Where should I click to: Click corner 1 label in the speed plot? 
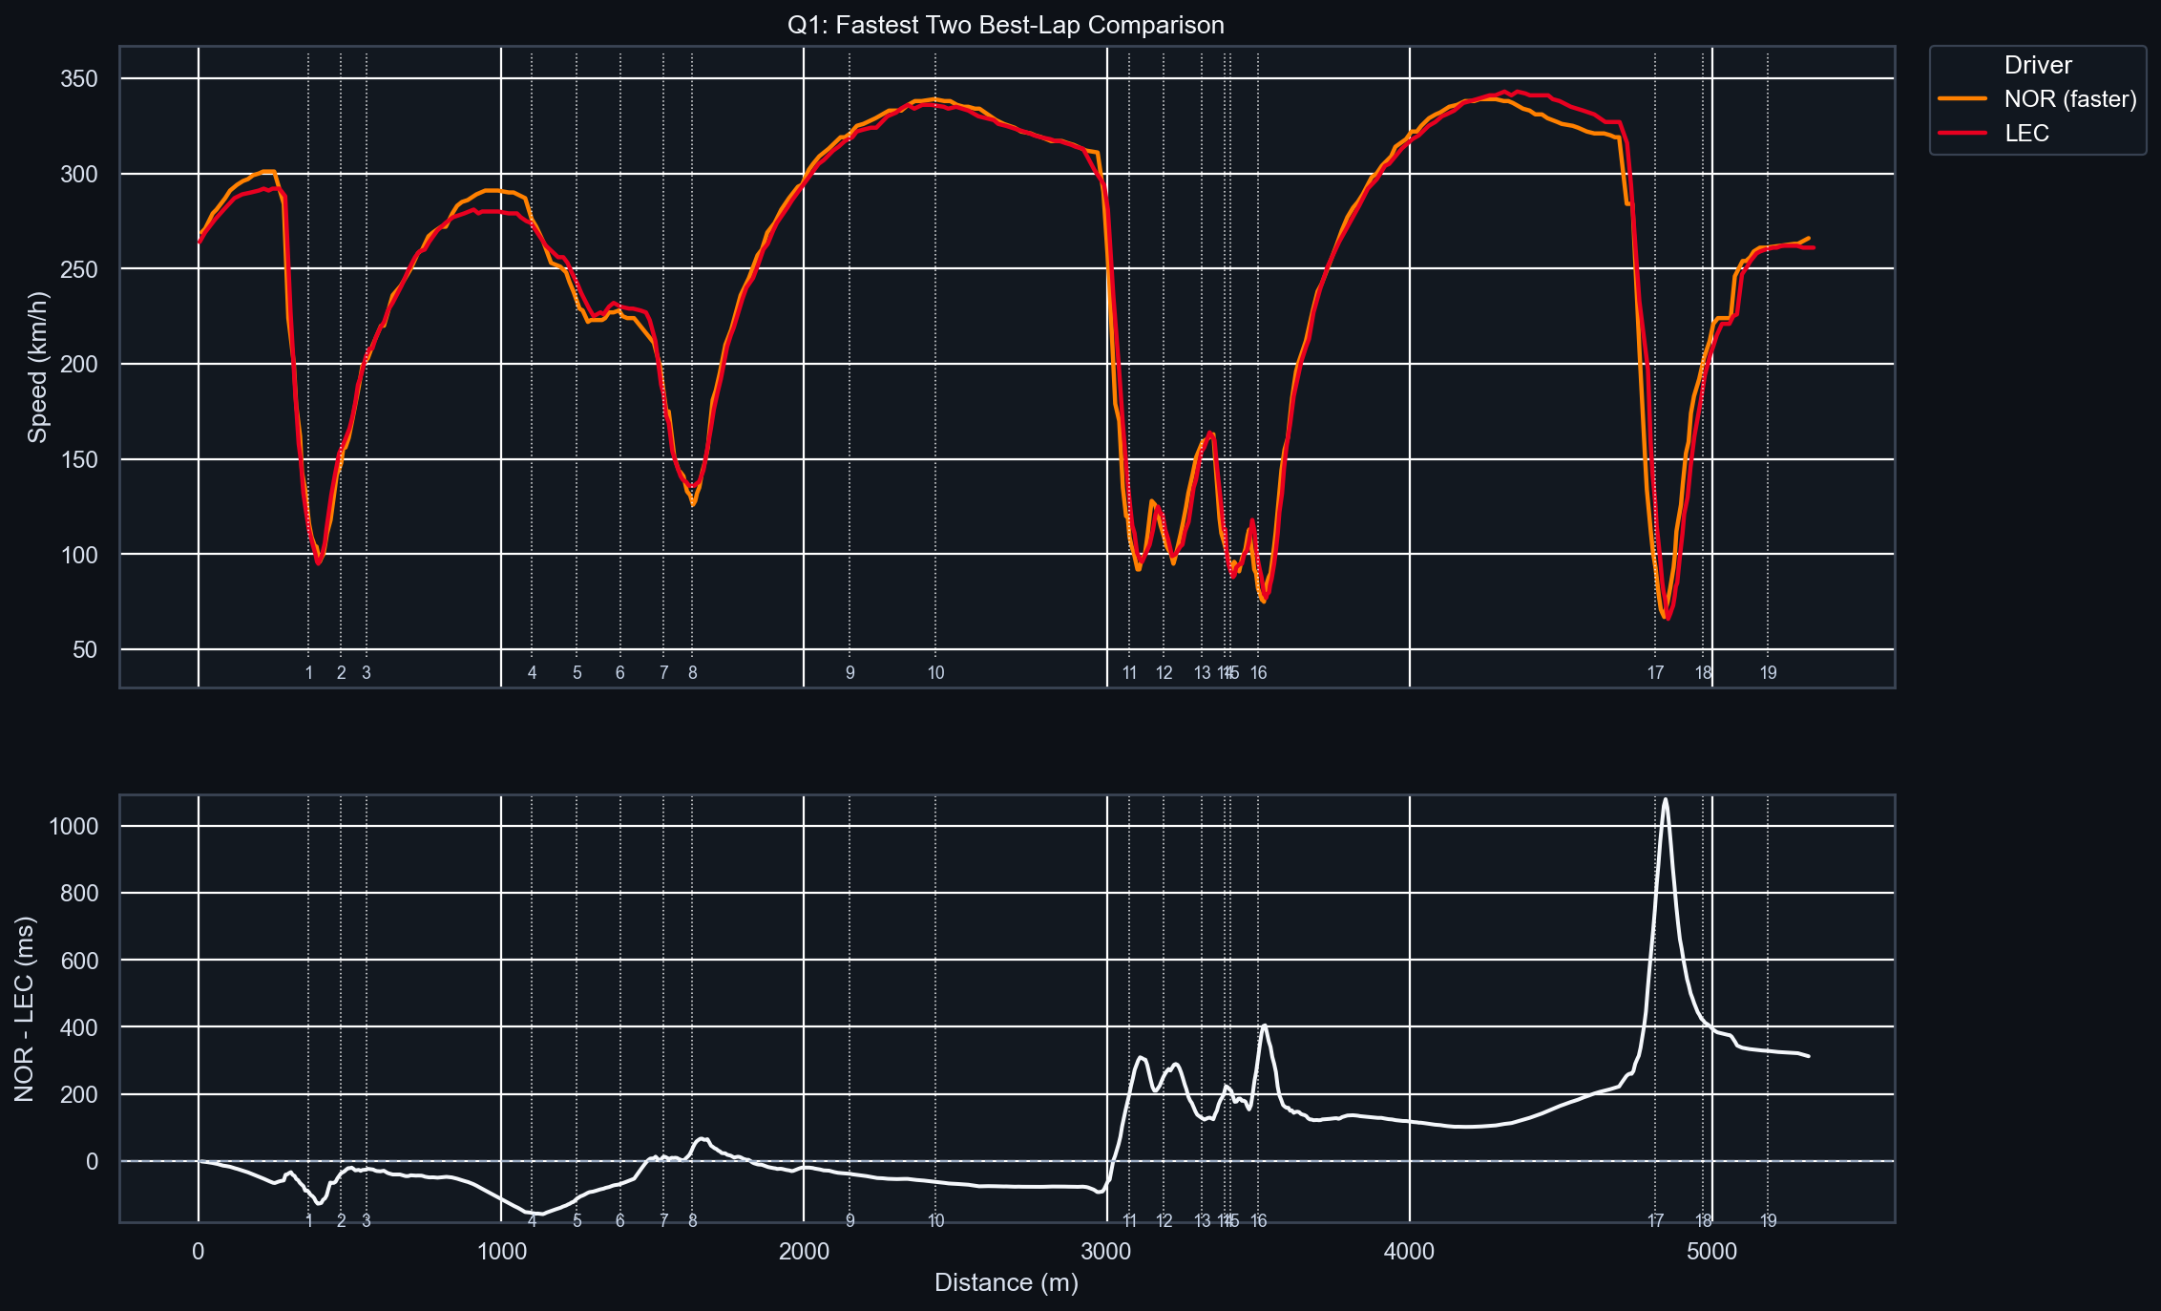pyautogui.click(x=308, y=672)
